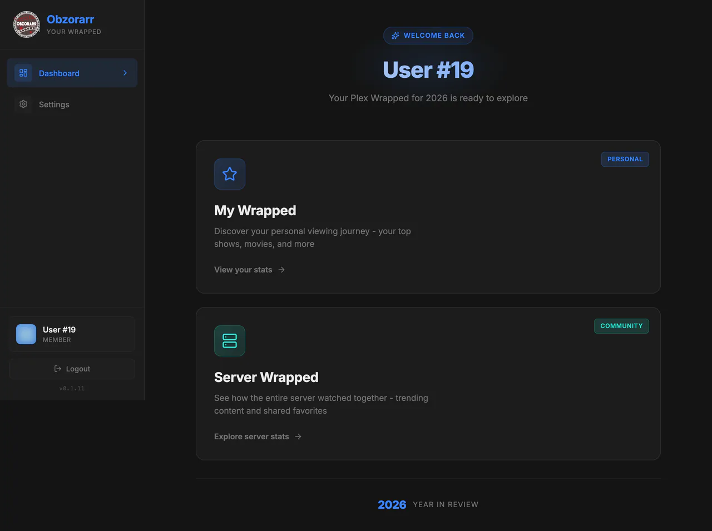
Task: Click the PERSONAL badge
Action: 625,159
